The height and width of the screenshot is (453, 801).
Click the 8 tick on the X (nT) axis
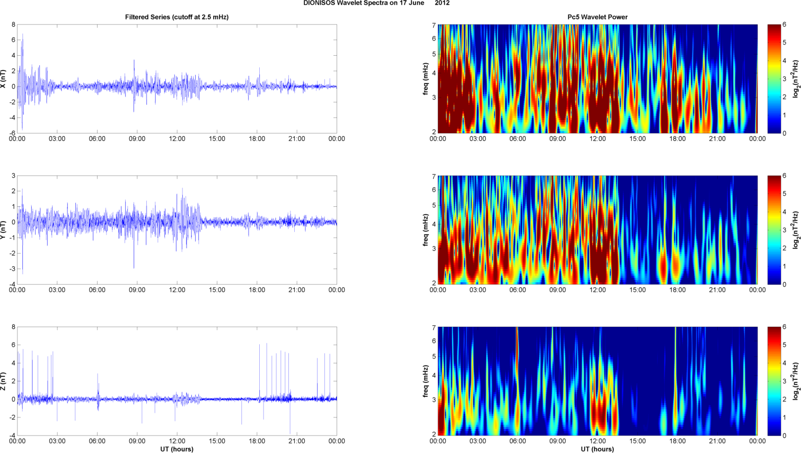(13, 24)
